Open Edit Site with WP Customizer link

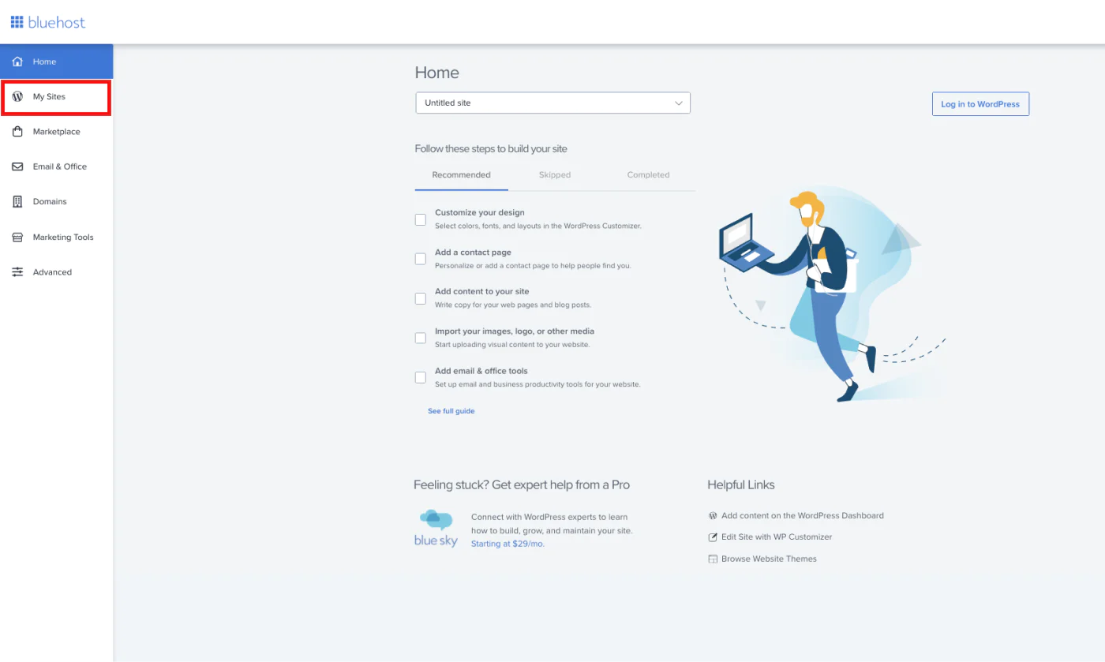[x=777, y=537]
